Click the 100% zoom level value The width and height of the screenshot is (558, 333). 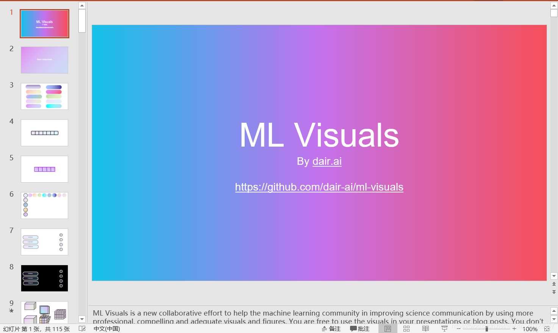[530, 329]
